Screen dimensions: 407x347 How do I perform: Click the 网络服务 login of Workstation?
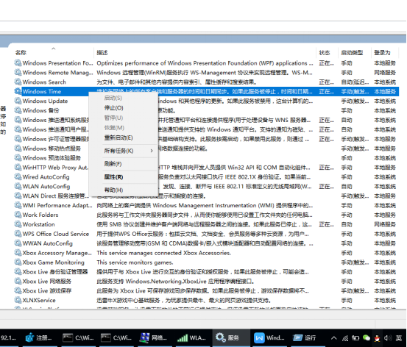pos(385,224)
